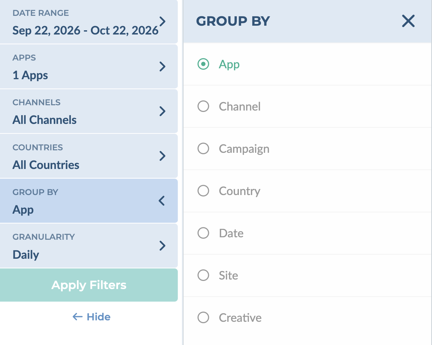The height and width of the screenshot is (345, 432).
Task: Select the App radio button
Action: [x=203, y=64]
